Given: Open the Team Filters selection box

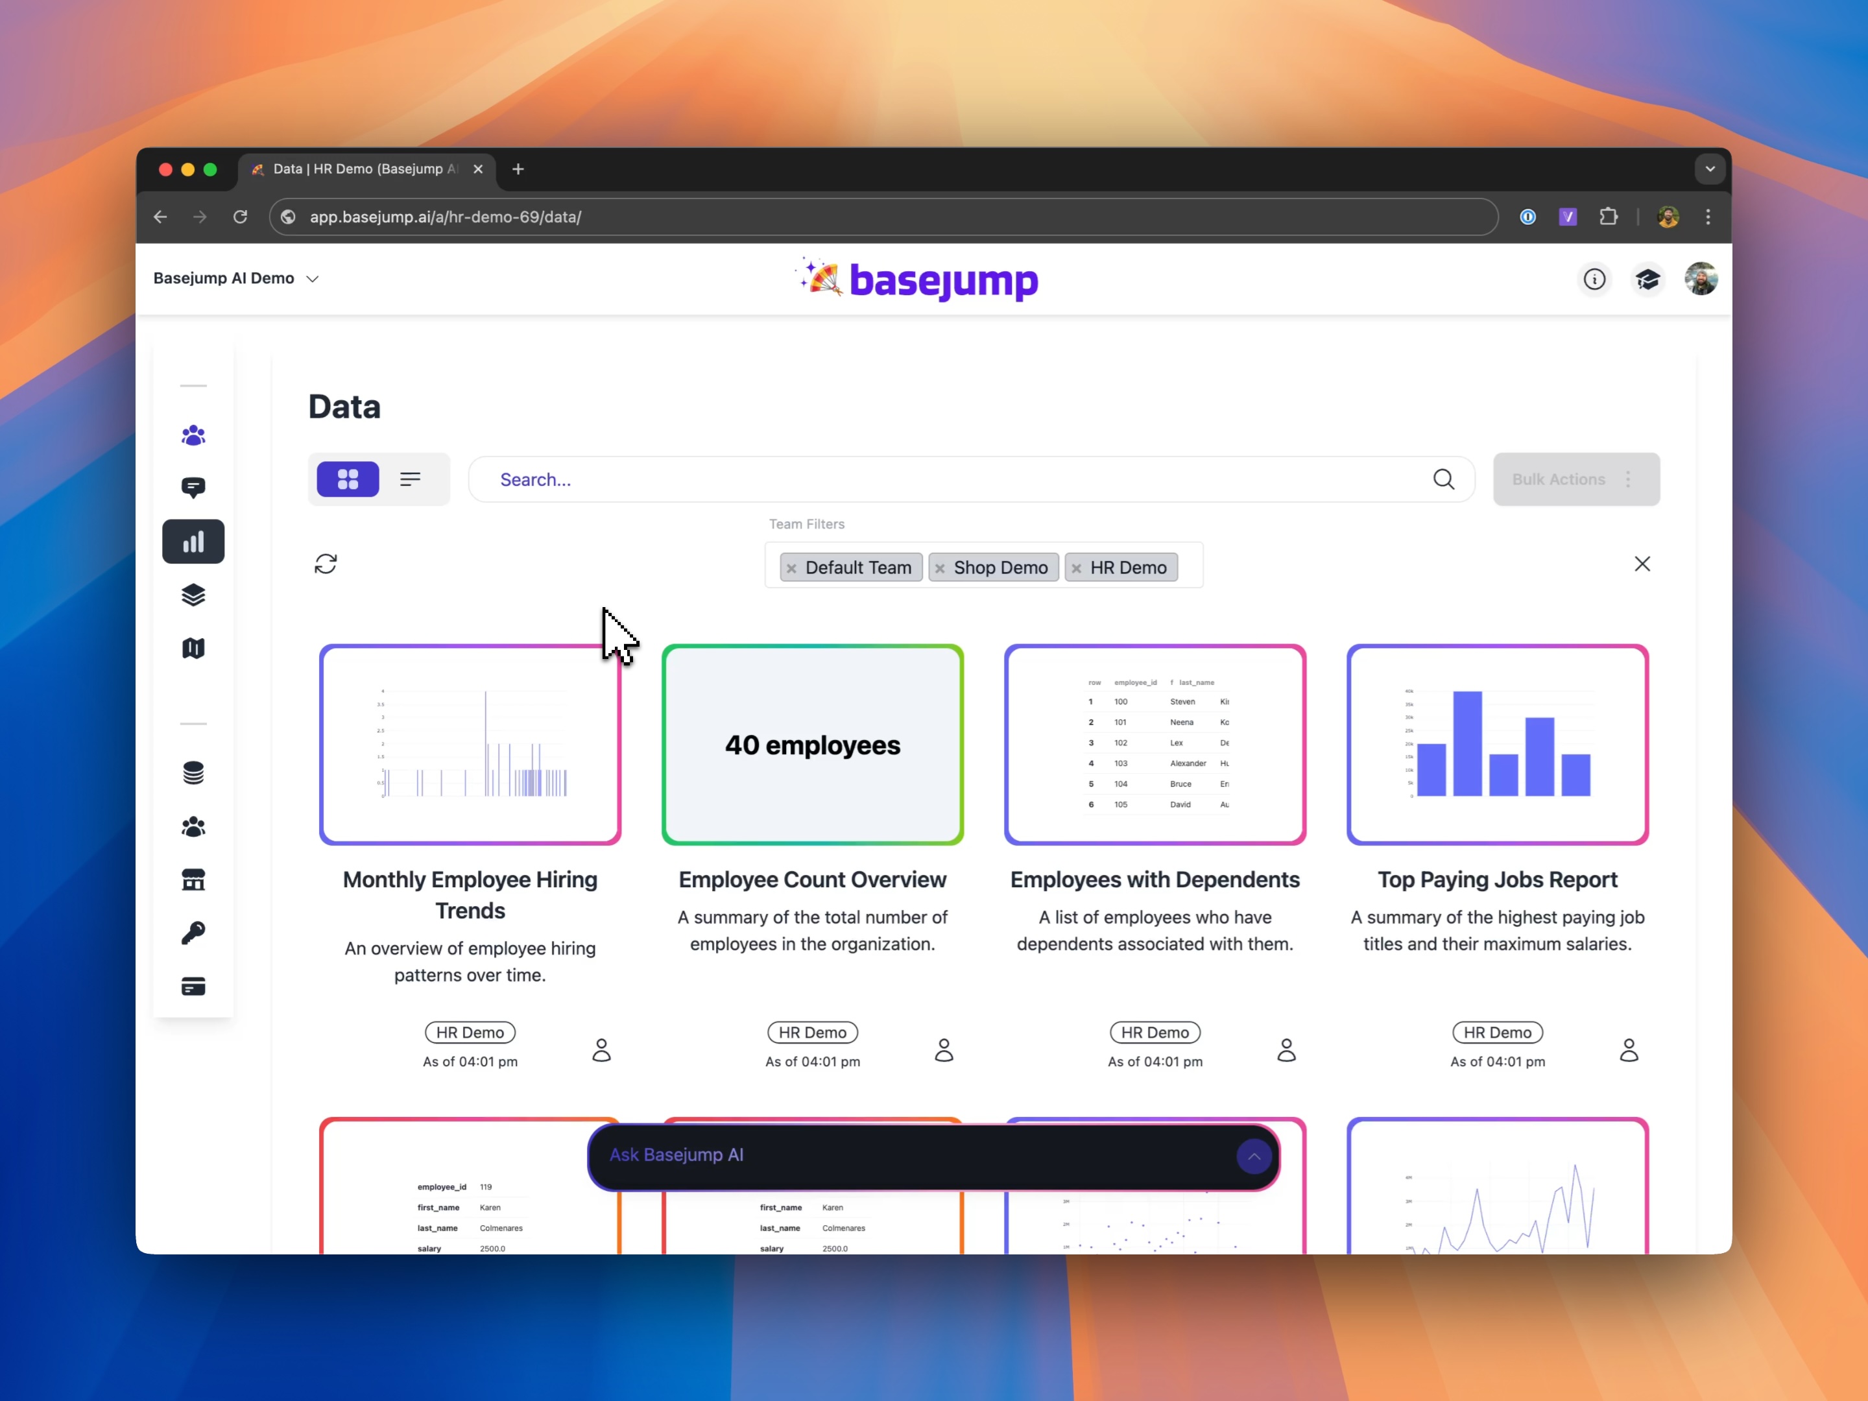Looking at the screenshot, I should 984,565.
